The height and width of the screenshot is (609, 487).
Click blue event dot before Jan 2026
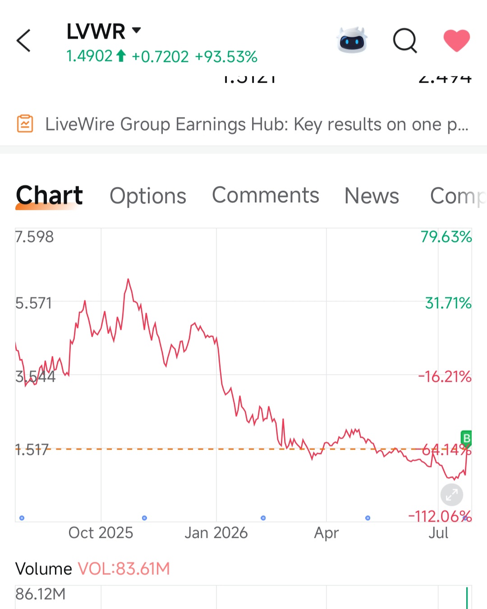pos(144,518)
